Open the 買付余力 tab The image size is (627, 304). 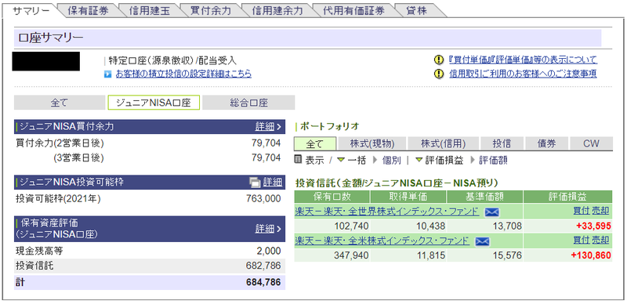(211, 11)
